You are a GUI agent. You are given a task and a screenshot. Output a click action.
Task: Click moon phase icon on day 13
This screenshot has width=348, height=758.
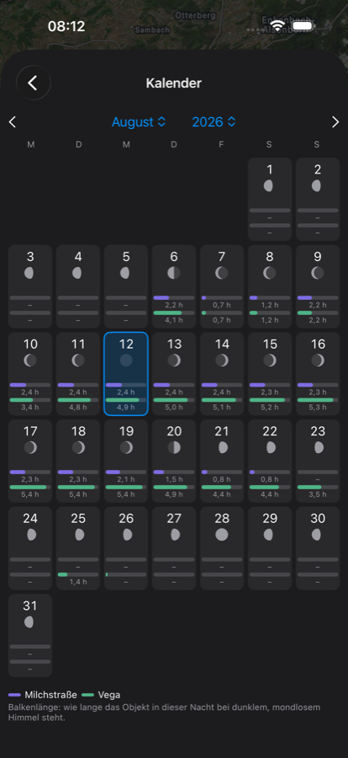tap(174, 360)
